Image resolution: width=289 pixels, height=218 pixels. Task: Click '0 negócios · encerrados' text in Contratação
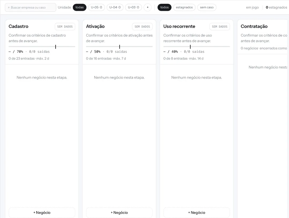click(264, 48)
